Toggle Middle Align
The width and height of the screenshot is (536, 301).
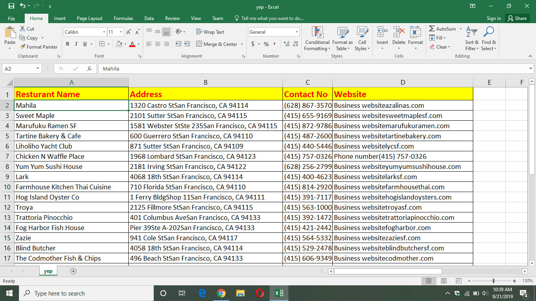pyautogui.click(x=158, y=32)
